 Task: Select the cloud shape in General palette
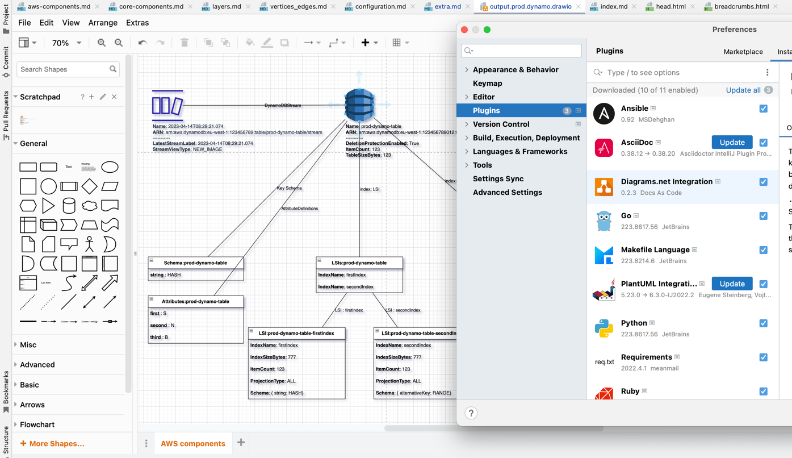tap(89, 206)
